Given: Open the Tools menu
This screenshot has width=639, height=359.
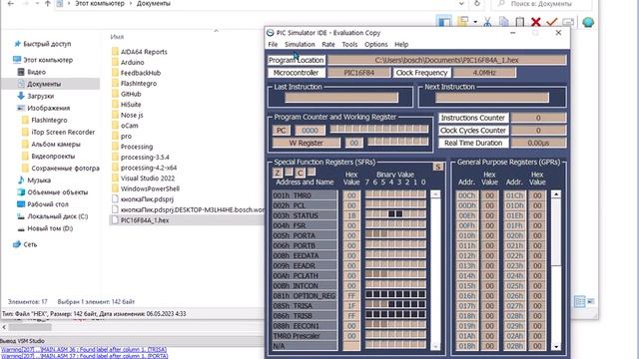Looking at the screenshot, I should (x=349, y=44).
